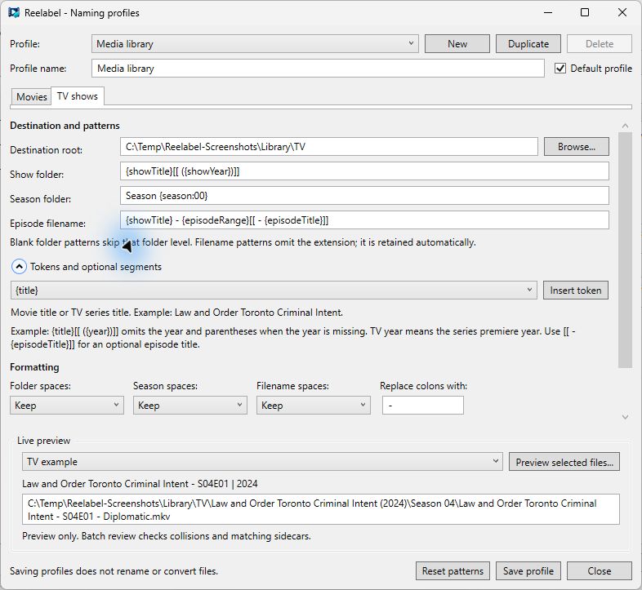The image size is (642, 590).
Task: Click the 'Saving profiles does not rename' note
Action: (114, 570)
